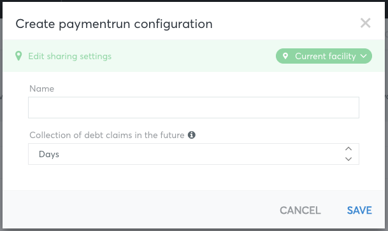Open the Current facility dropdown
Screen dimensions: 388x231
click(x=324, y=56)
